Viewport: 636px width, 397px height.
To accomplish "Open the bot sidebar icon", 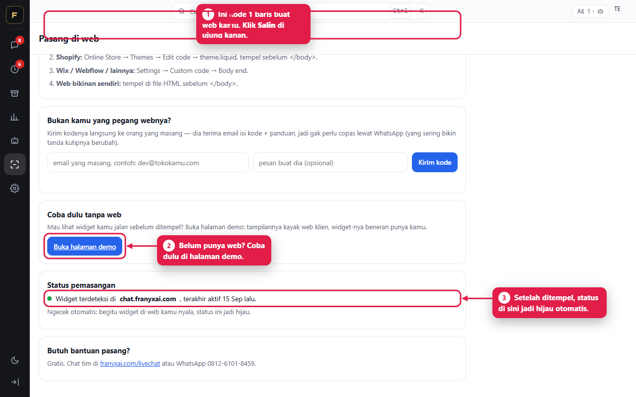I will [x=15, y=141].
